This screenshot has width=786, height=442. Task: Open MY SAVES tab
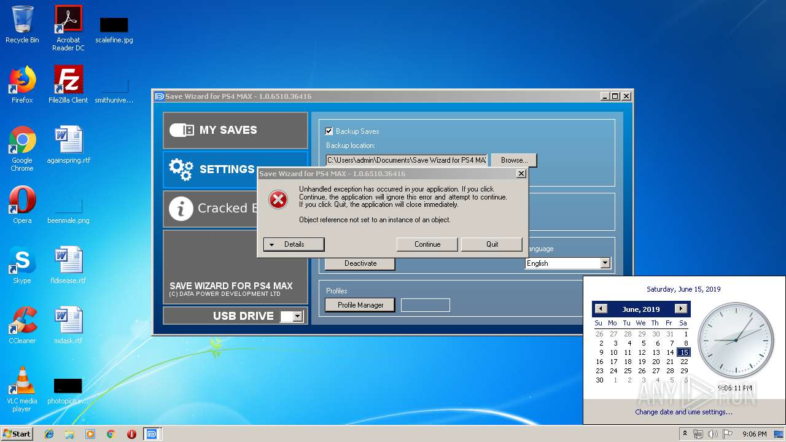[x=235, y=130]
